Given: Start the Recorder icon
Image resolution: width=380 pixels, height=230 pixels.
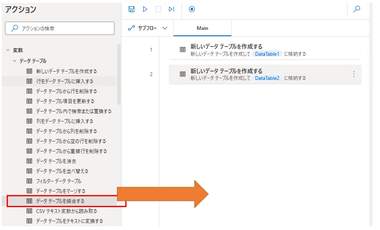Looking at the screenshot, I should (192, 9).
